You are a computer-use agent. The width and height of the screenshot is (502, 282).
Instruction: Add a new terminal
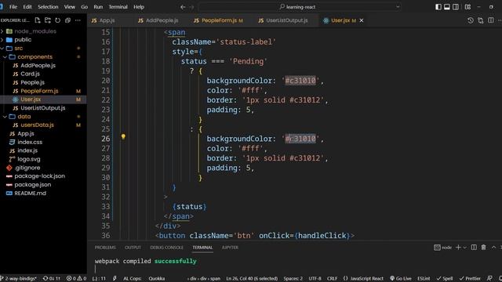coord(458,248)
